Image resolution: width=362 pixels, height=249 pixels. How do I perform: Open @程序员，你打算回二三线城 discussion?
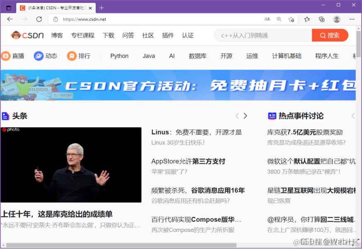point(311,220)
